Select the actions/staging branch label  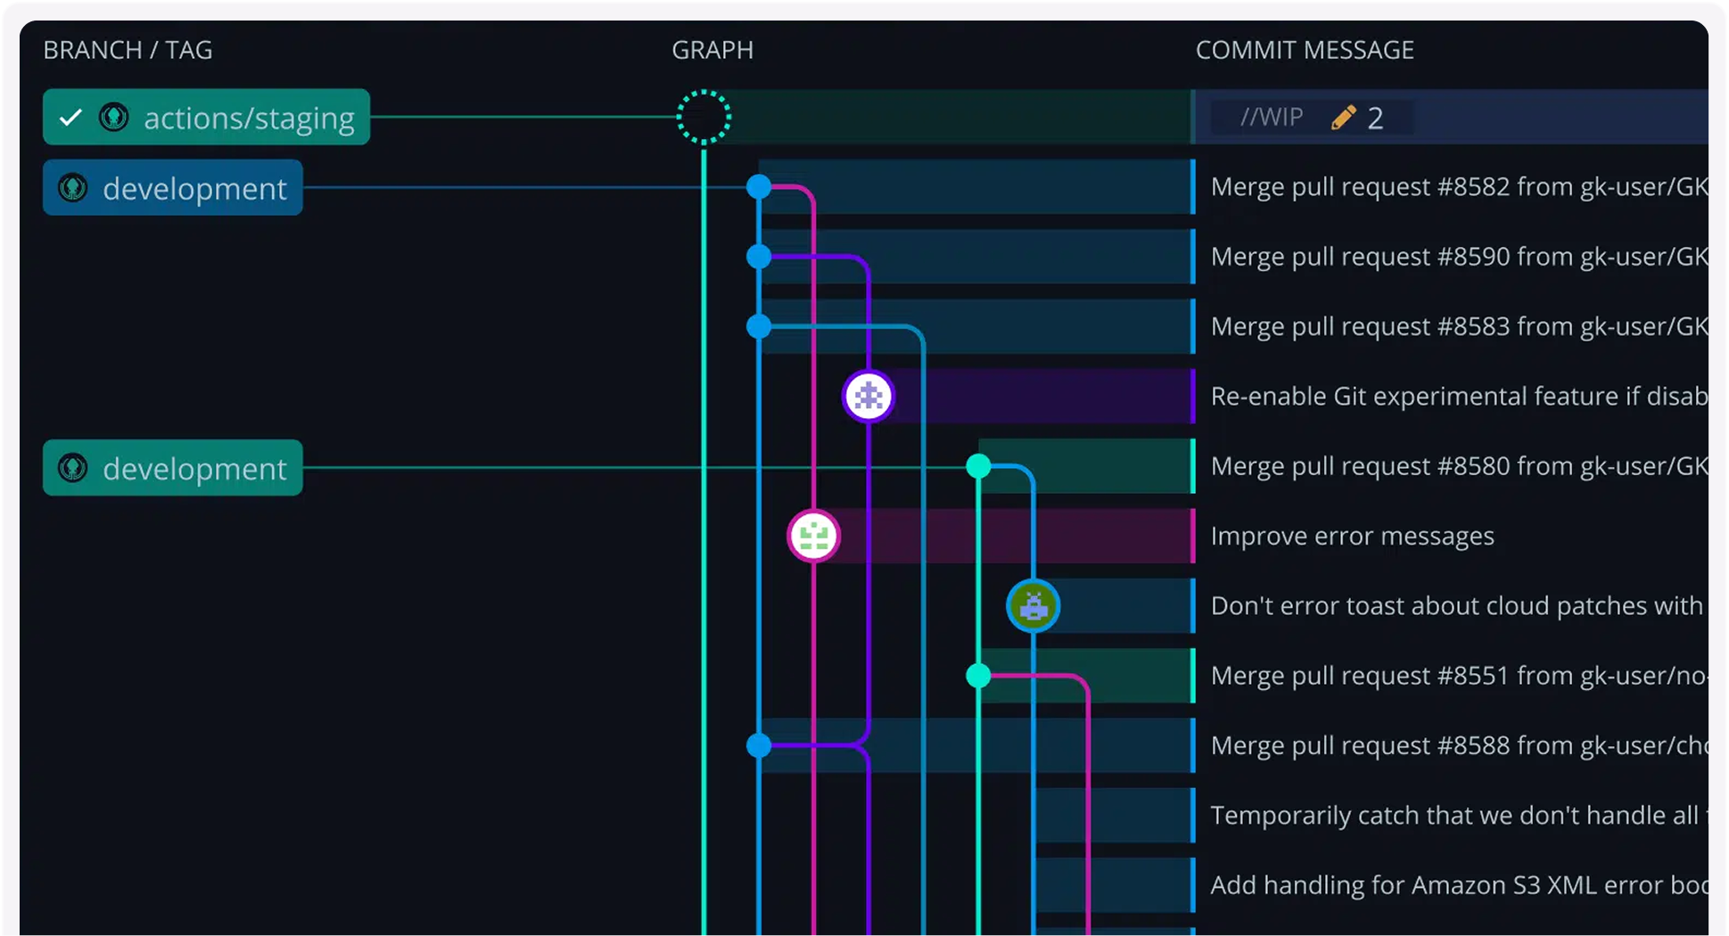pos(206,117)
